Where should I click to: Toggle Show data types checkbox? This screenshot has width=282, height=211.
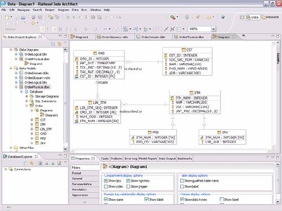(182, 199)
